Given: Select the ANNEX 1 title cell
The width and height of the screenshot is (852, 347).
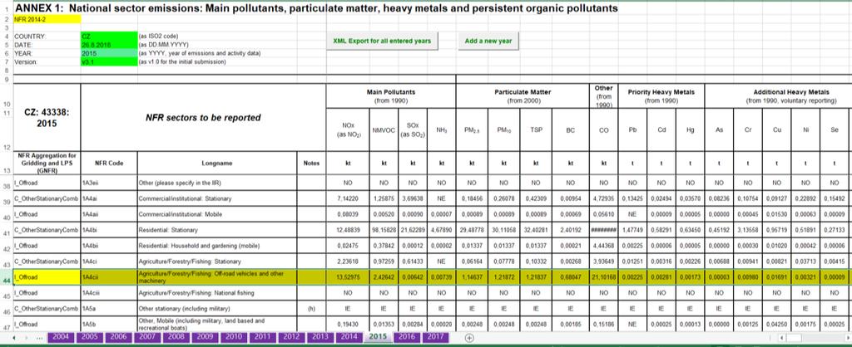Looking at the screenshot, I should (x=315, y=8).
